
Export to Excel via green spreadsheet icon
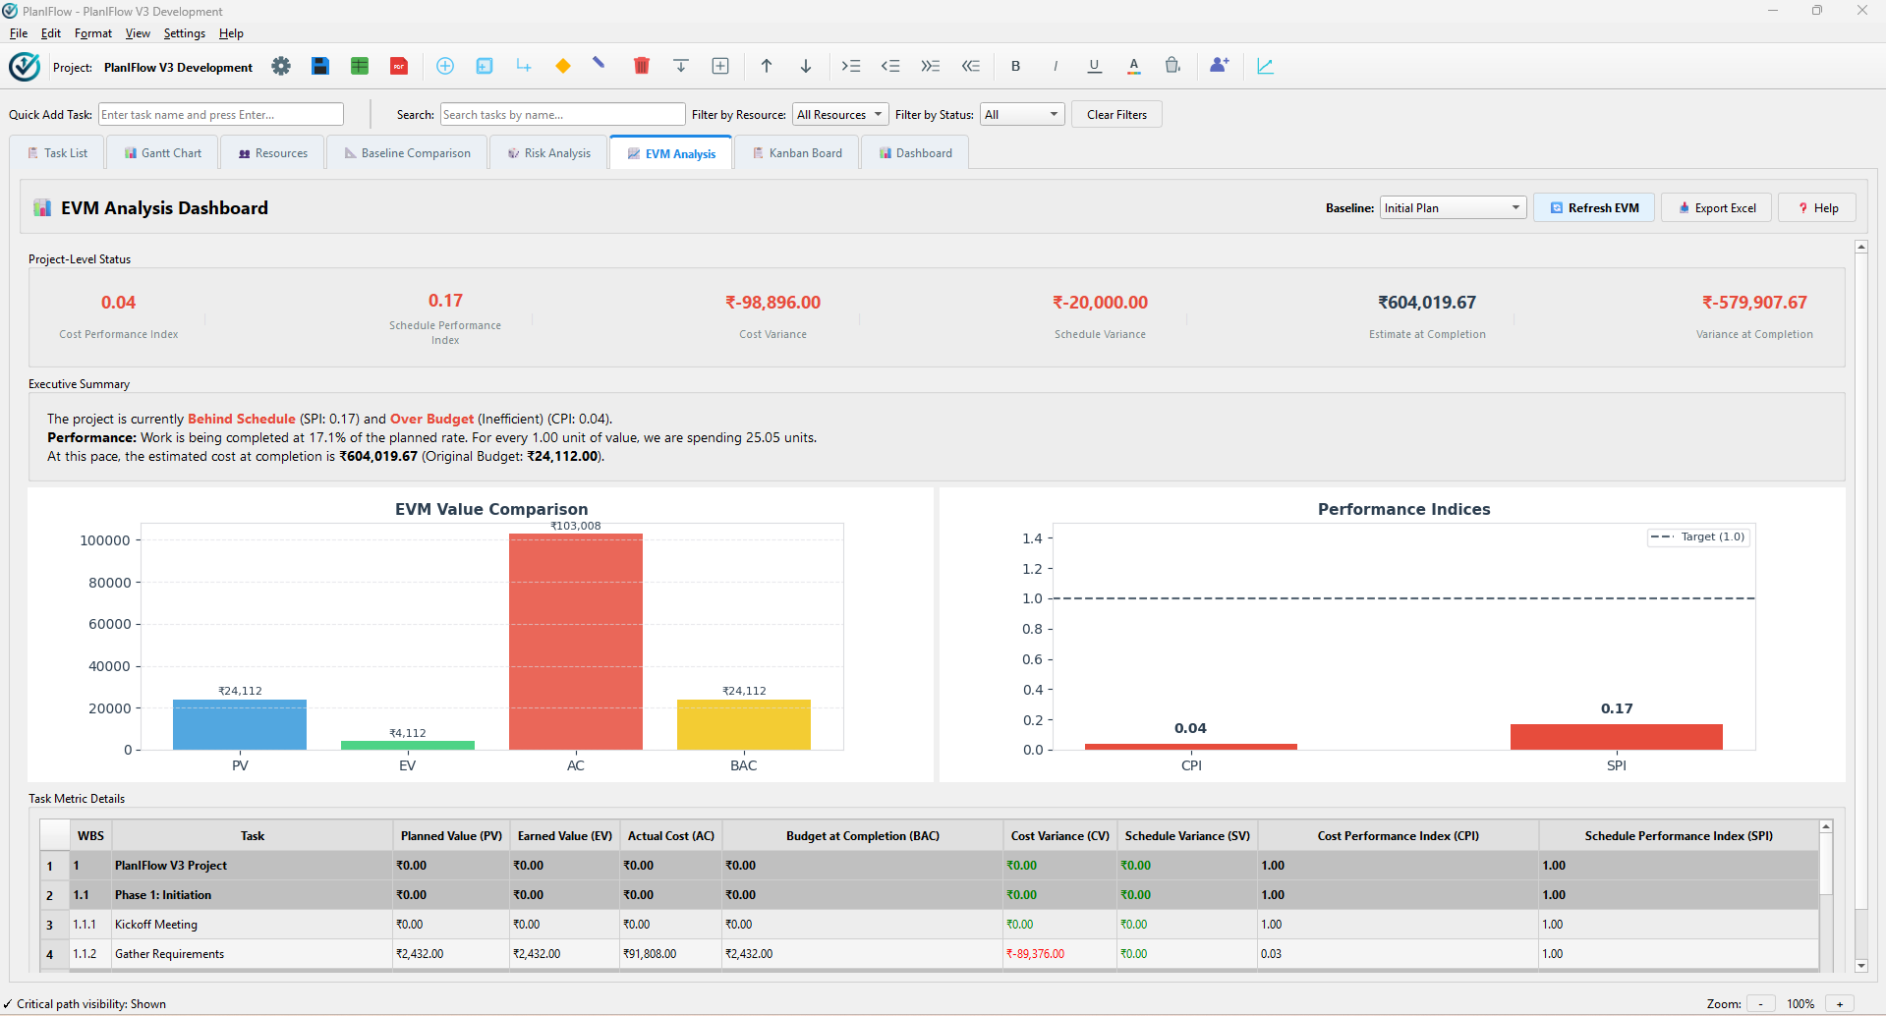pos(360,66)
